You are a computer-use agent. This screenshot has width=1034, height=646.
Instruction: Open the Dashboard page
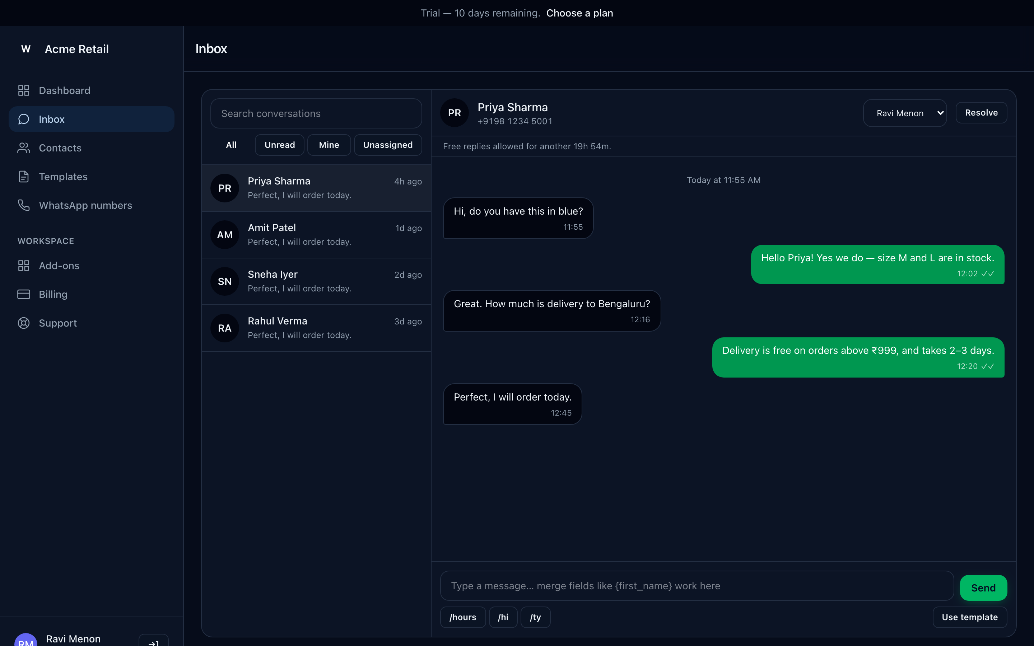(x=92, y=90)
